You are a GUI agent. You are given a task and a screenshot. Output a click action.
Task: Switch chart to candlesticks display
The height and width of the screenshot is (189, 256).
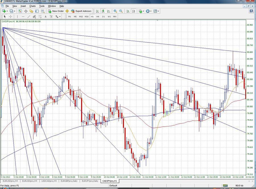tap(103, 11)
